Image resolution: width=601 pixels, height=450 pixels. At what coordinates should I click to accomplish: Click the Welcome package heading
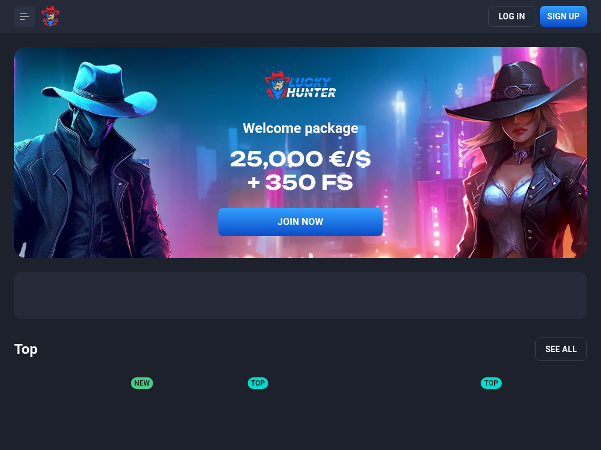pyautogui.click(x=300, y=128)
